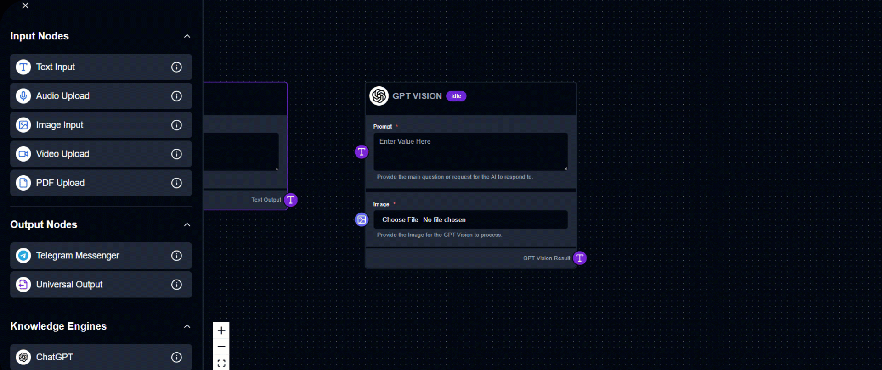The width and height of the screenshot is (882, 370).
Task: Click the Prompt text handle on GPT Vision
Action: [362, 151]
